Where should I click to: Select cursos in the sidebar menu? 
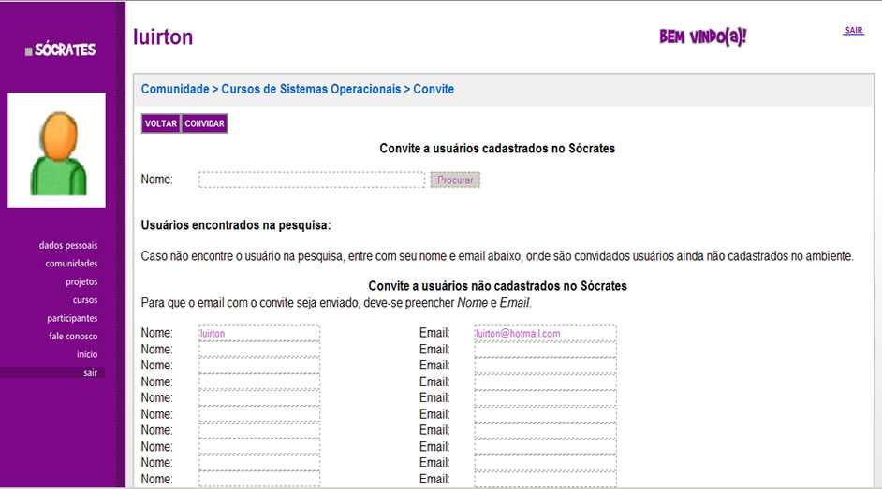85,300
